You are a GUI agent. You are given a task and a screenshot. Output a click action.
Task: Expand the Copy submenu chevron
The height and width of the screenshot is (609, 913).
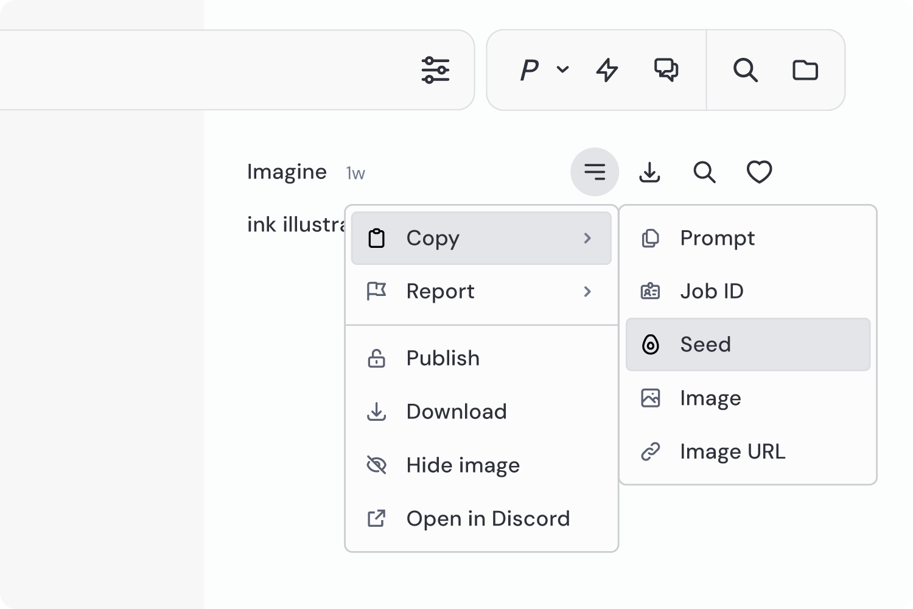coord(587,239)
